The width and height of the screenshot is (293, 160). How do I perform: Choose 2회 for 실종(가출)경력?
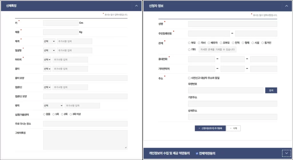click(62, 114)
